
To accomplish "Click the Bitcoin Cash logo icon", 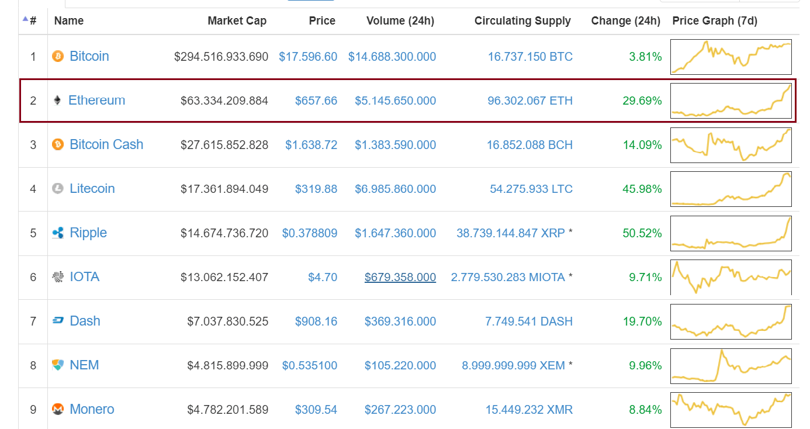I will point(58,144).
